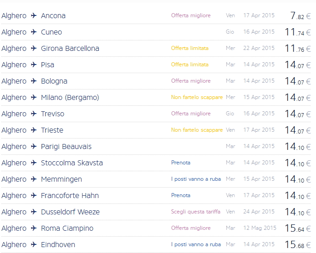
Task: Click the airplane icon before Girona Barcellona
Action: coord(34,48)
